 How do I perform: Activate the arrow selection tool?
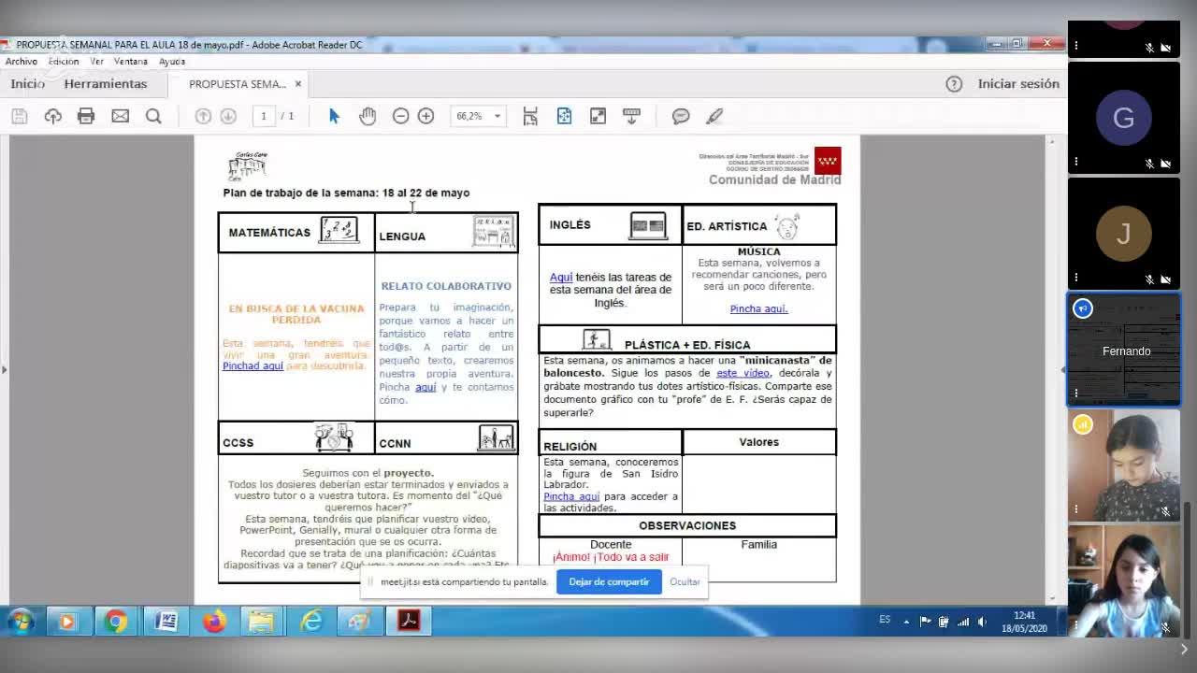334,116
